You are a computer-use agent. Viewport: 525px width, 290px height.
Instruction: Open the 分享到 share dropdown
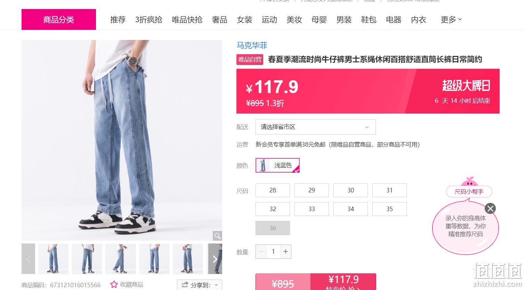[x=200, y=285]
